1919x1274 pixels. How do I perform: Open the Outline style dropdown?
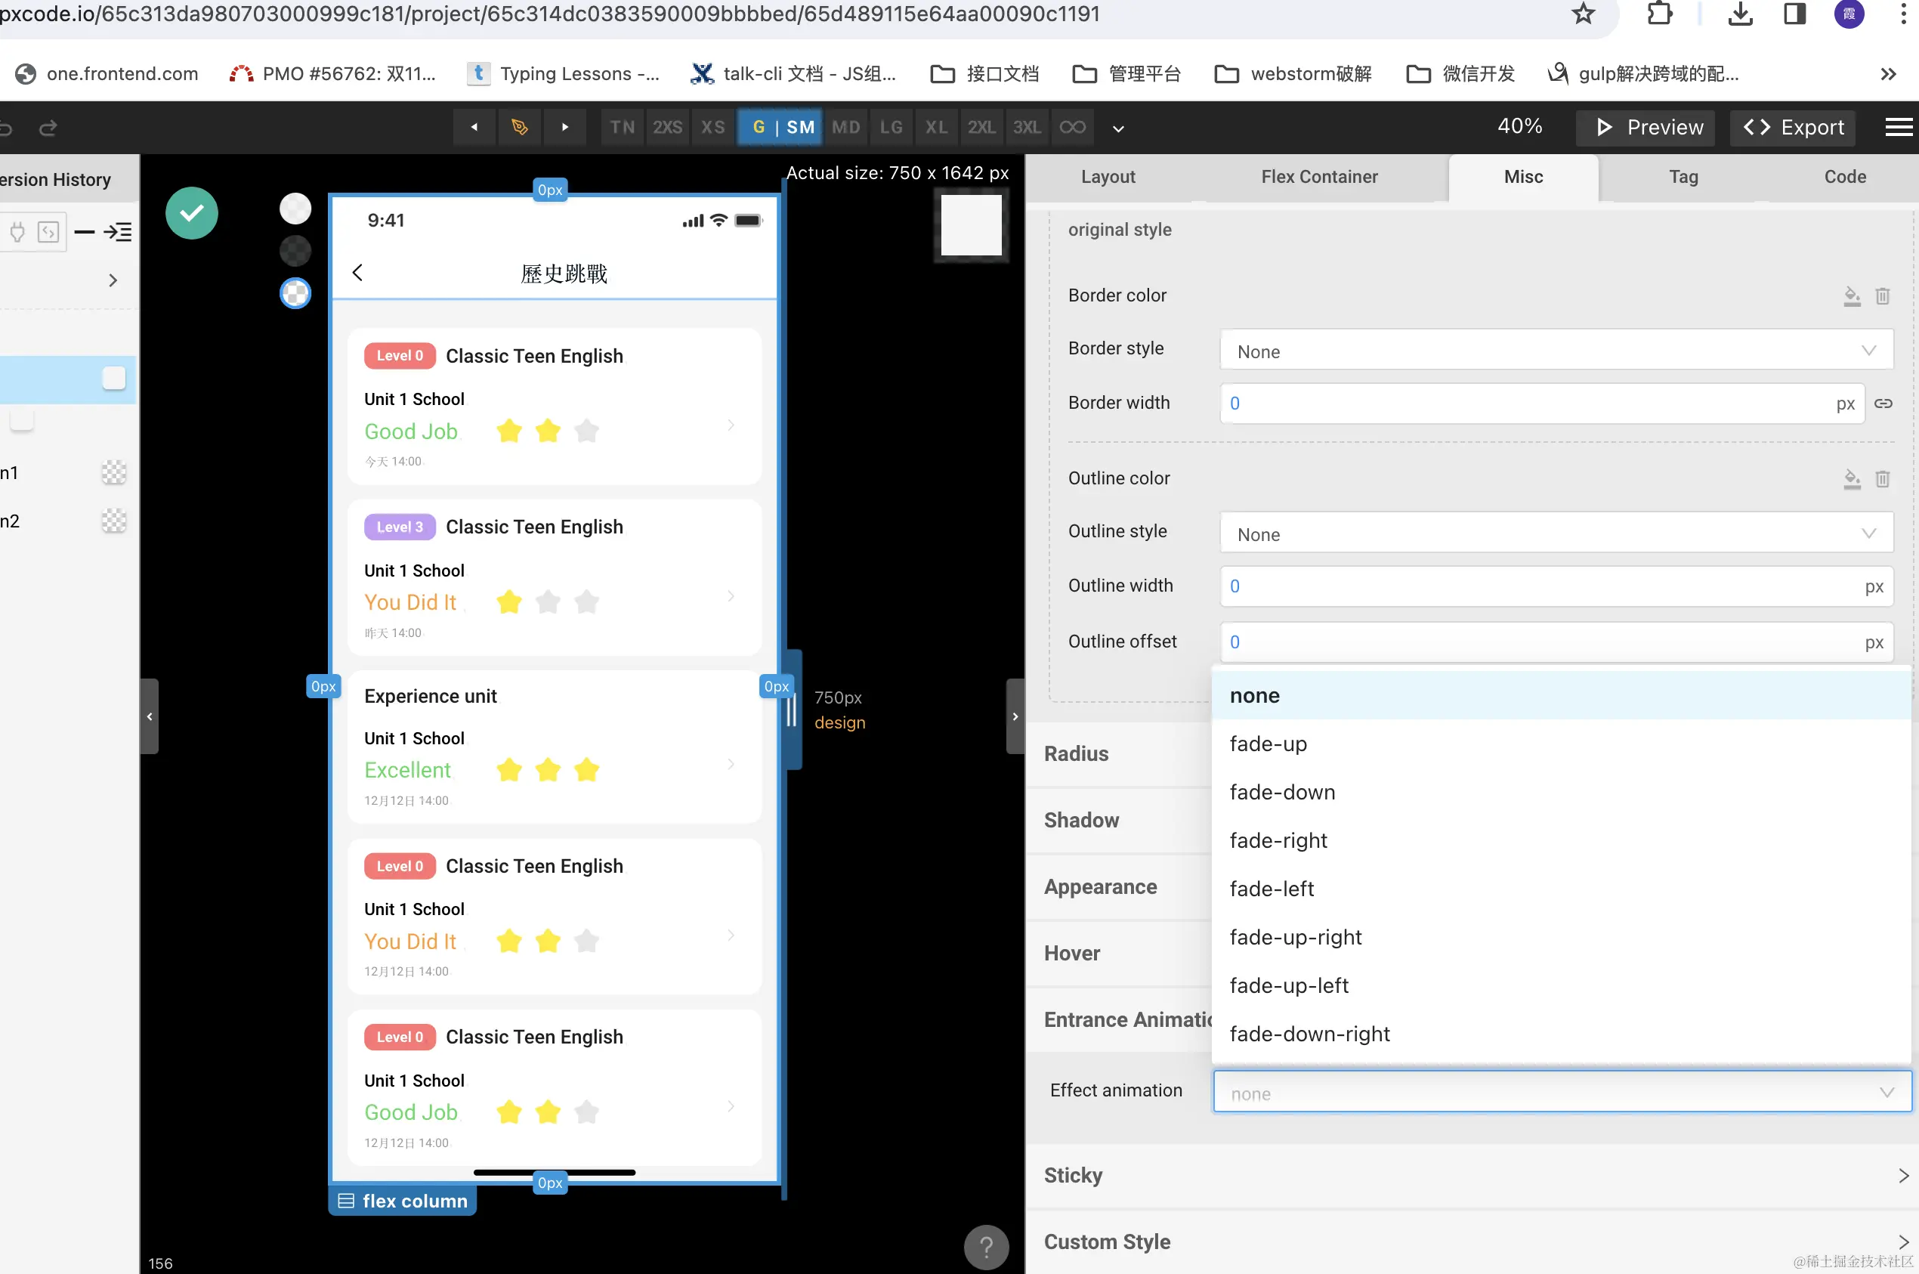point(1555,533)
